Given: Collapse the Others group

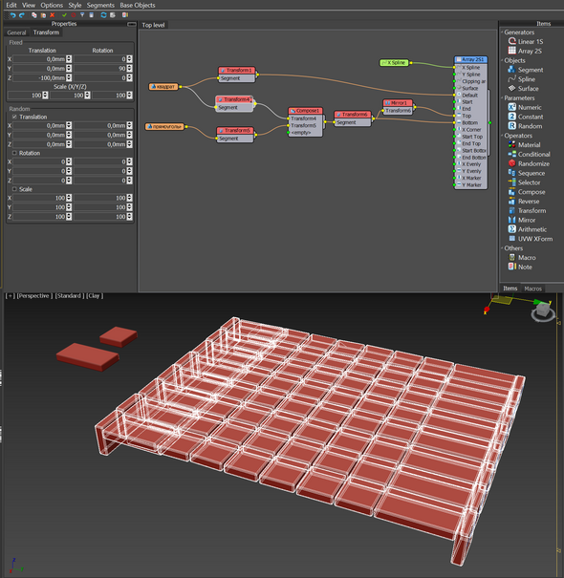Looking at the screenshot, I should (x=503, y=248).
